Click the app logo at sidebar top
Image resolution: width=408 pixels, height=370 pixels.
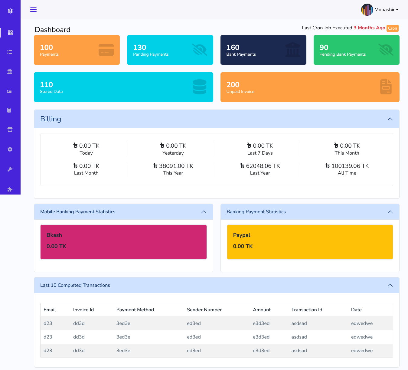tap(10, 11)
